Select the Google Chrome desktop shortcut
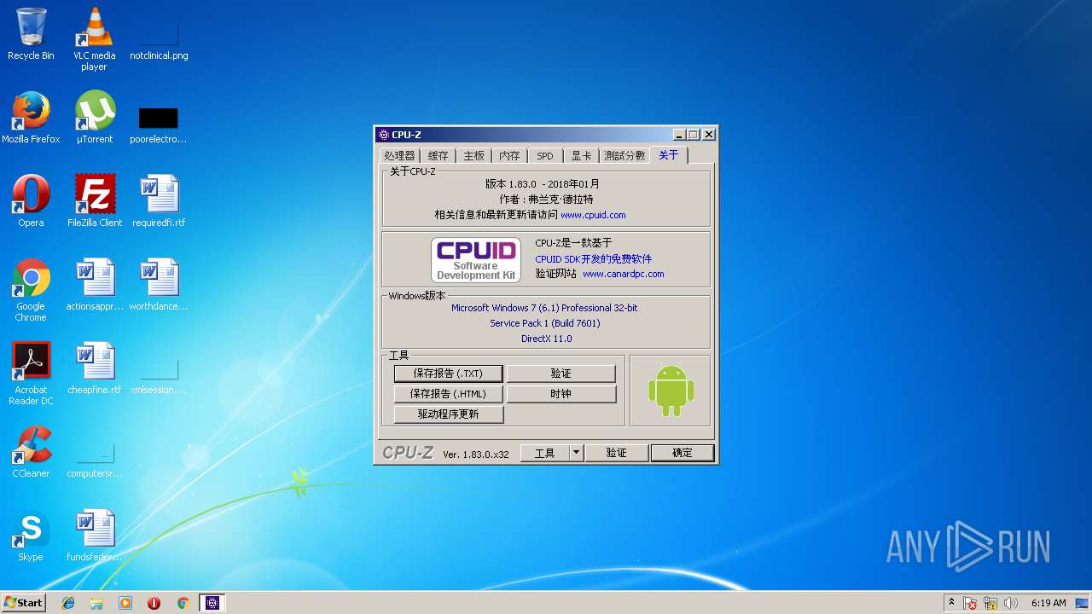This screenshot has height=614, width=1092. [31, 290]
